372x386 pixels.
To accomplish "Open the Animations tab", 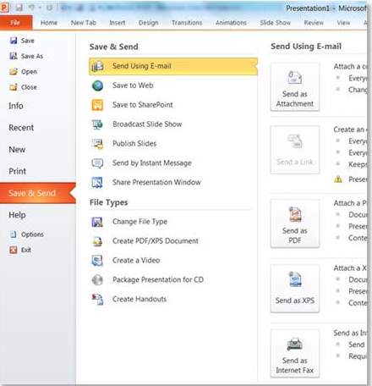I will pyautogui.click(x=231, y=23).
